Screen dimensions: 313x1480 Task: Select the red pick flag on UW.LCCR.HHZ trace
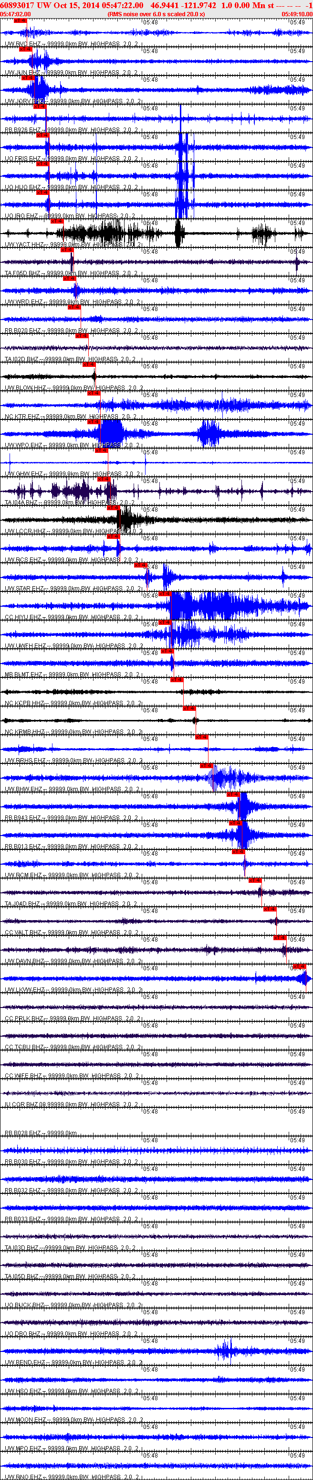pyautogui.click(x=113, y=508)
